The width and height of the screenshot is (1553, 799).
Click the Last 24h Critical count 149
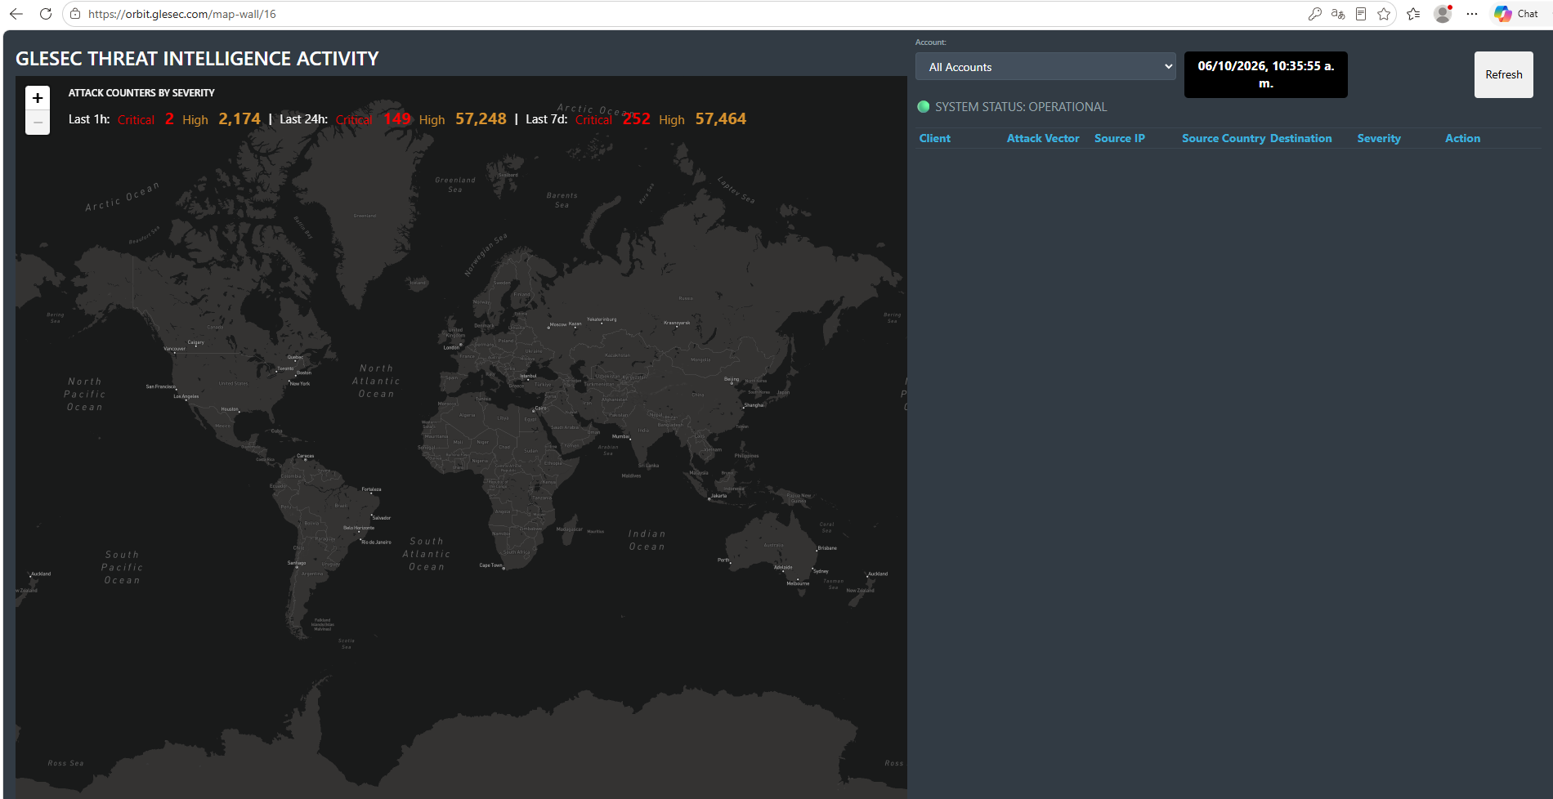click(397, 118)
